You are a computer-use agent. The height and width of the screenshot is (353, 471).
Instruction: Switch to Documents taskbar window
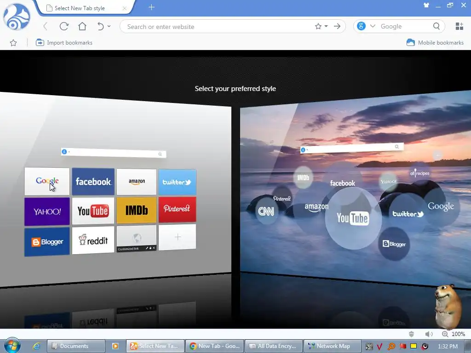pyautogui.click(x=76, y=346)
